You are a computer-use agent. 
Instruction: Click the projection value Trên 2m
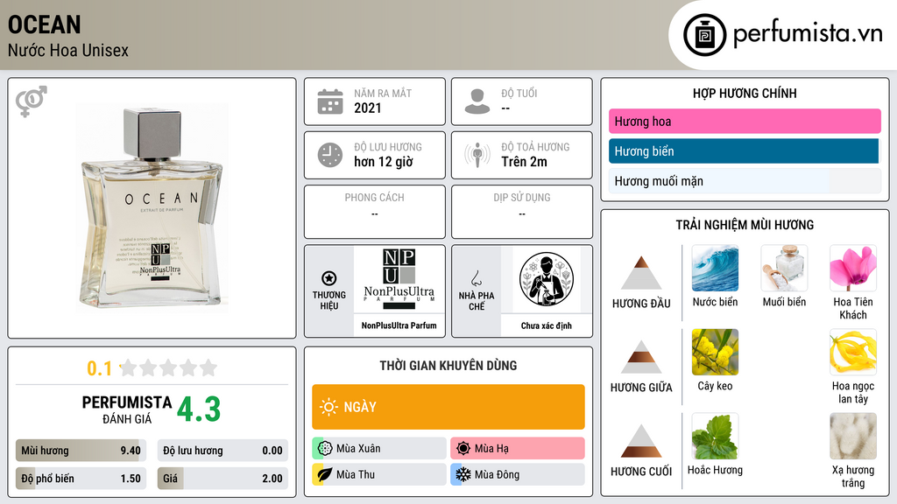click(x=524, y=162)
